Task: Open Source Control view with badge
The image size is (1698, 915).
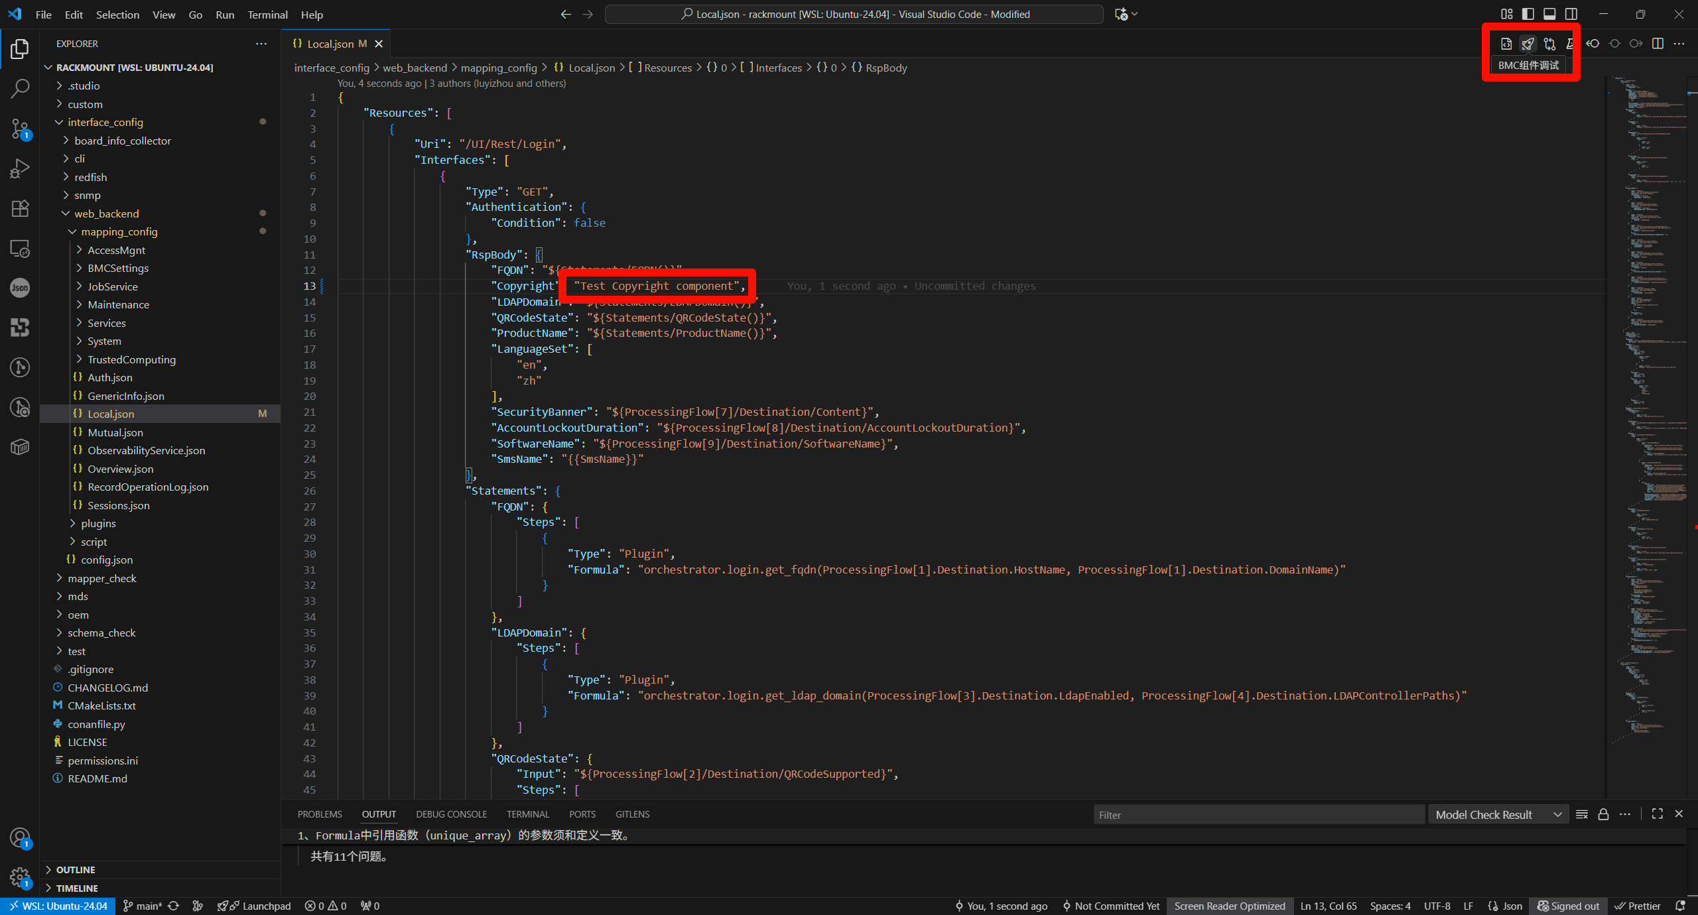Action: click(x=20, y=129)
